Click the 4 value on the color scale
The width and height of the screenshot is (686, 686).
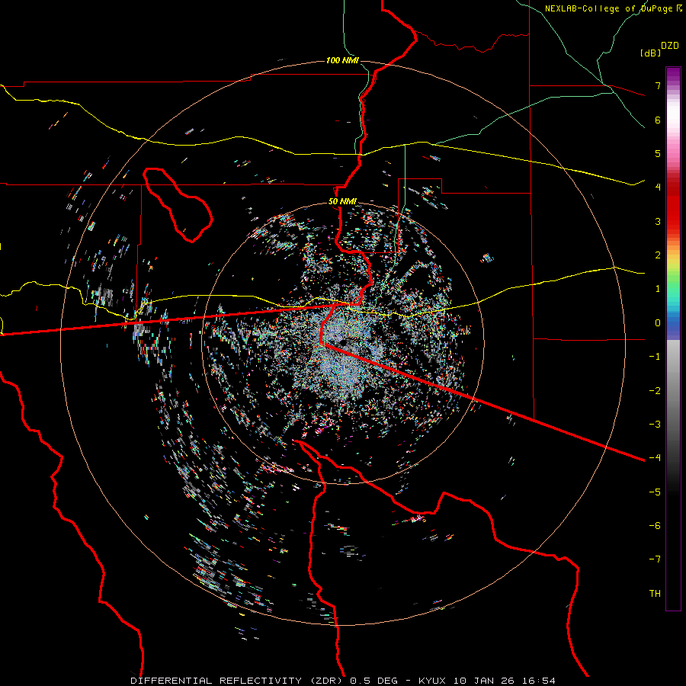coord(658,188)
